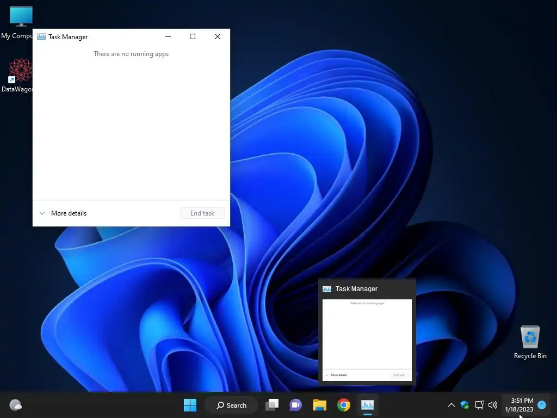Open File Explorer from taskbar
Screen dimensions: 557x418
(x=320, y=405)
